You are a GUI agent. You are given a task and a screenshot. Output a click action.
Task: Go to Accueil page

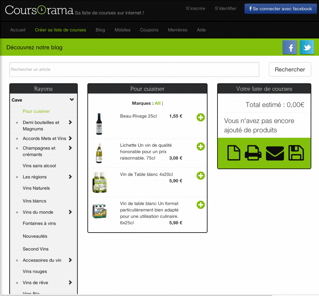click(18, 30)
